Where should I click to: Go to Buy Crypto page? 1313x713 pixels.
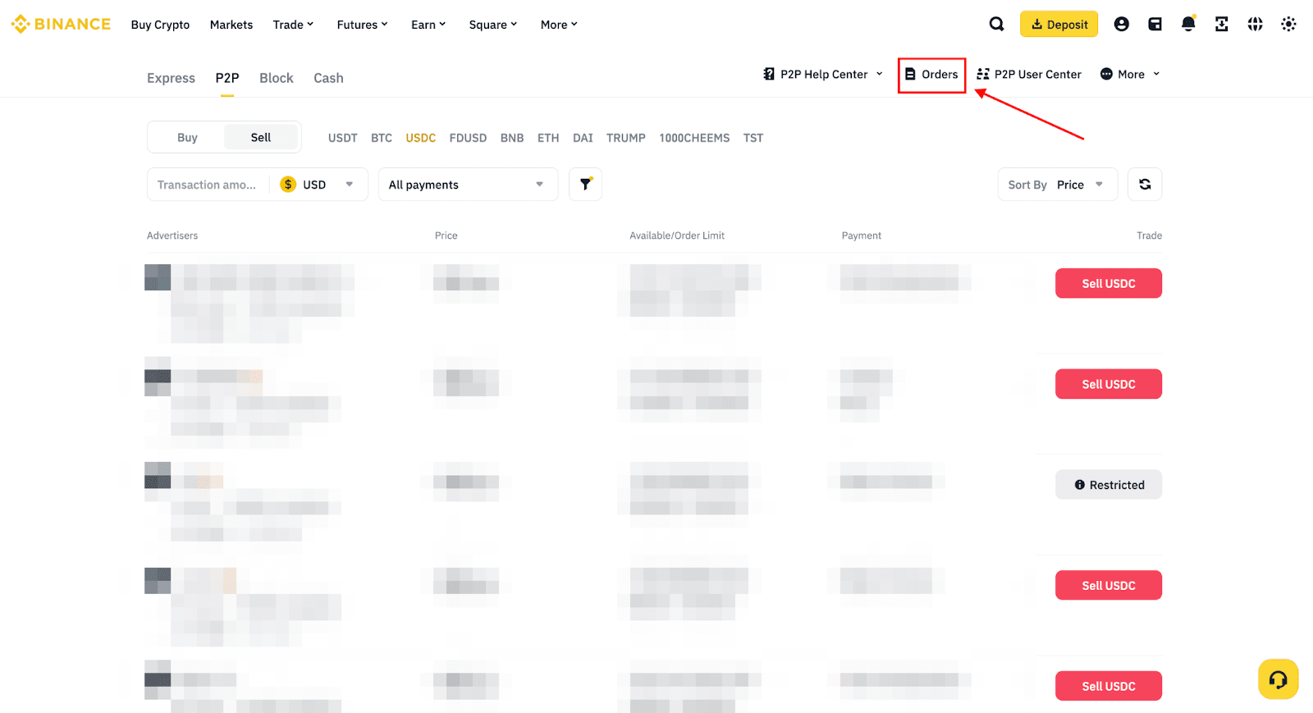coord(160,25)
